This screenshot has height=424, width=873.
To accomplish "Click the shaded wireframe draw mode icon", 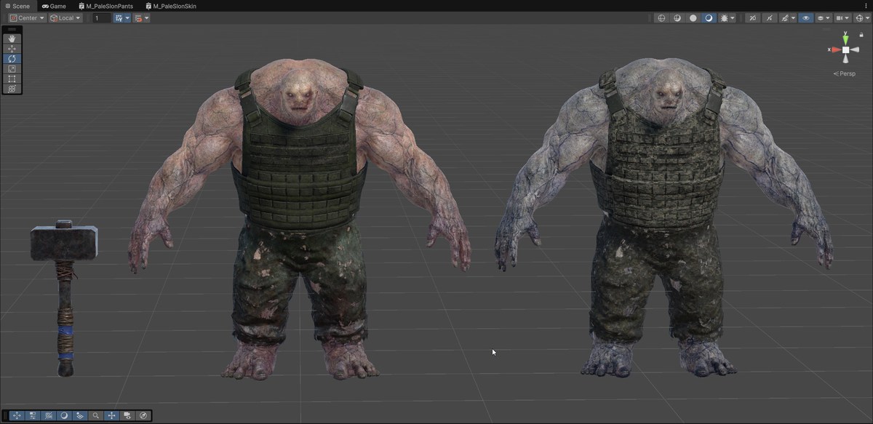I will 677,18.
